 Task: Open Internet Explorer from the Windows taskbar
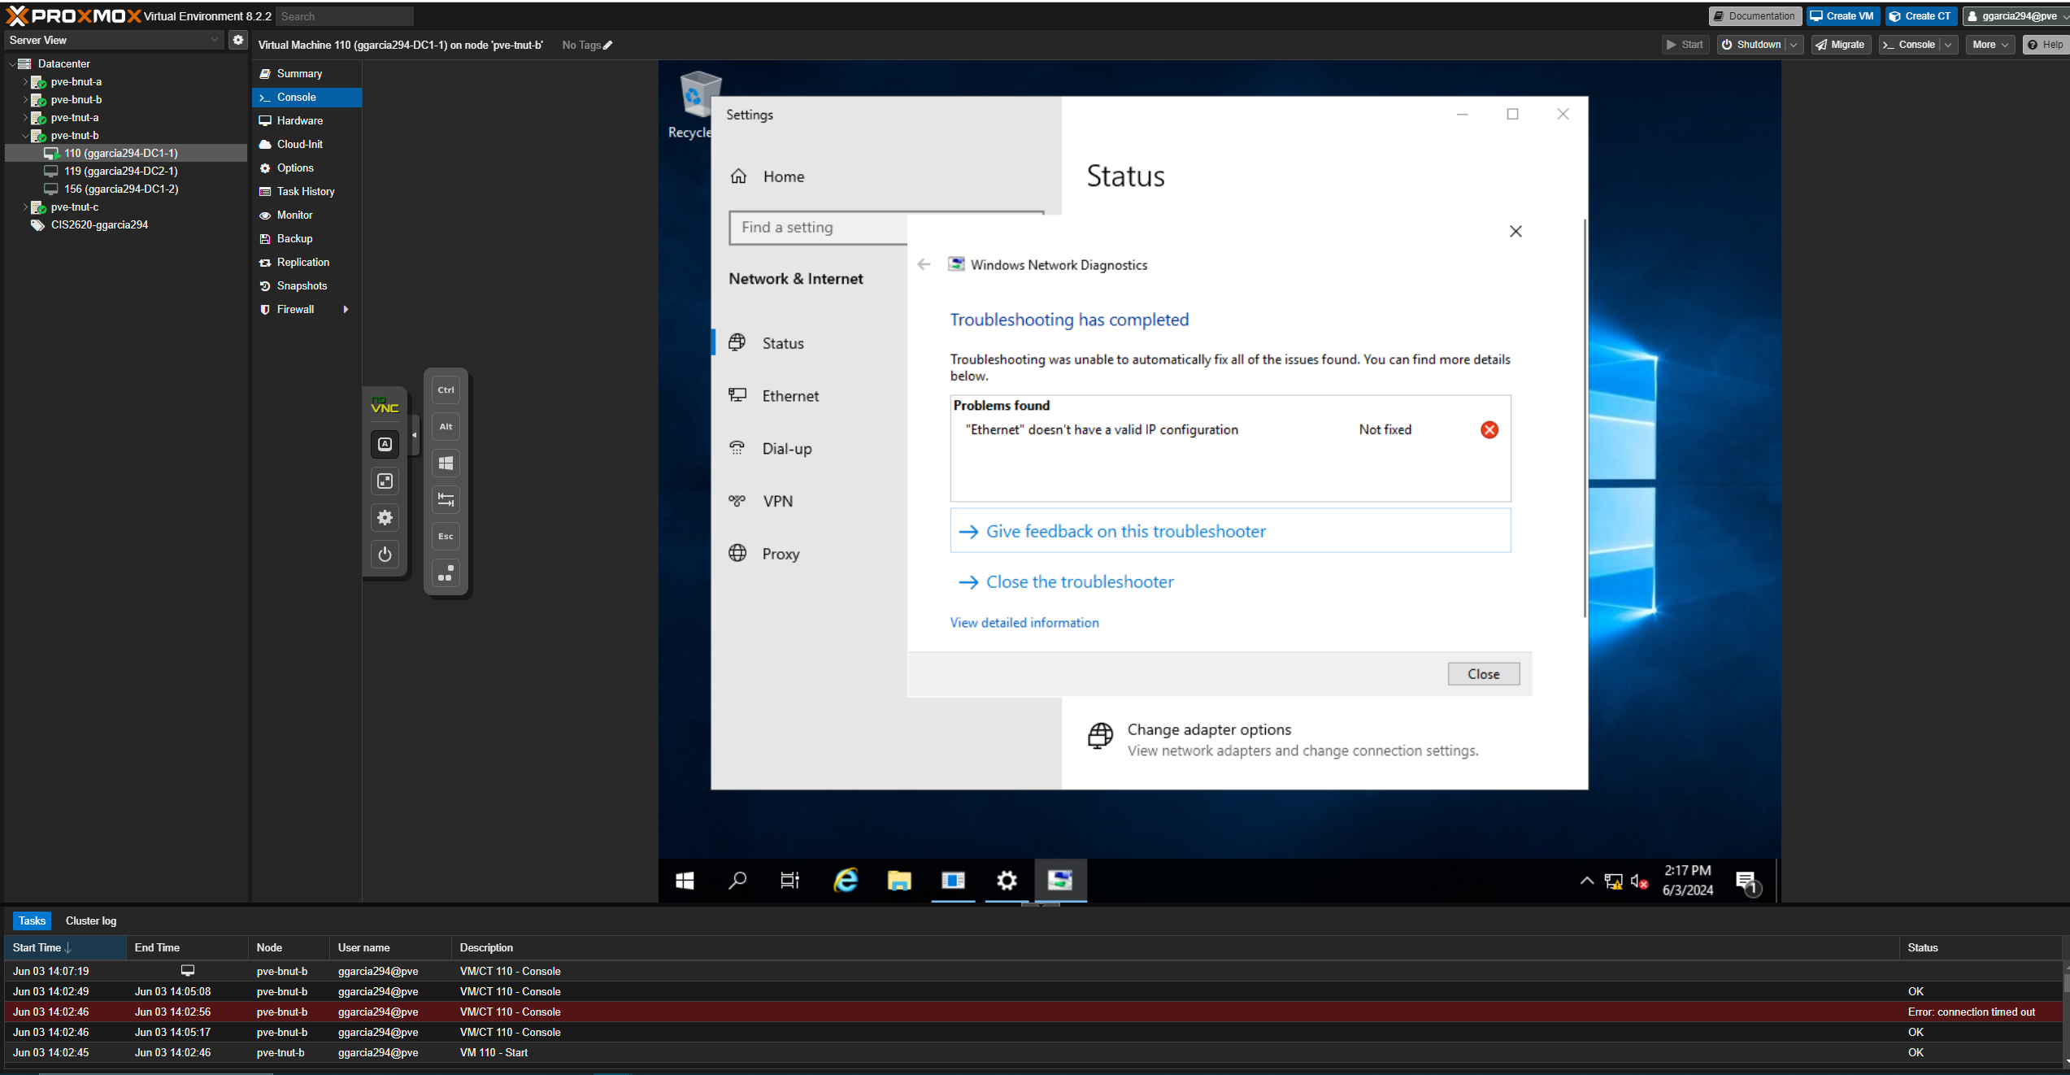[x=845, y=881]
